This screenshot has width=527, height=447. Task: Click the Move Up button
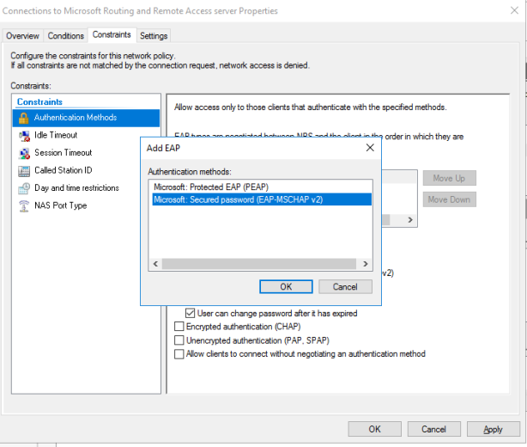click(450, 178)
